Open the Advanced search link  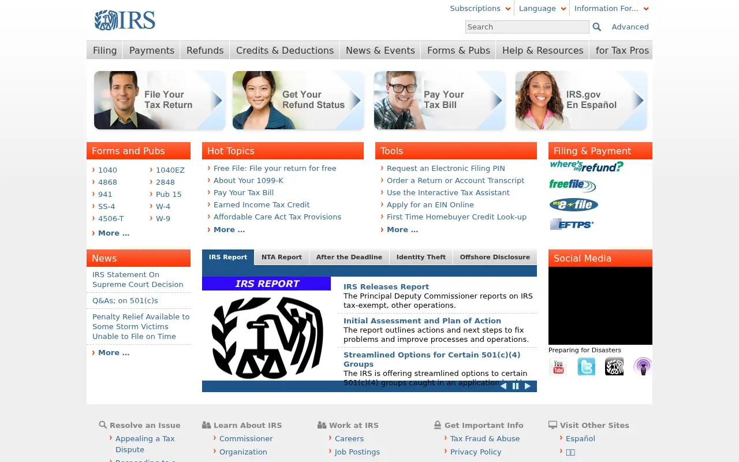(630, 27)
